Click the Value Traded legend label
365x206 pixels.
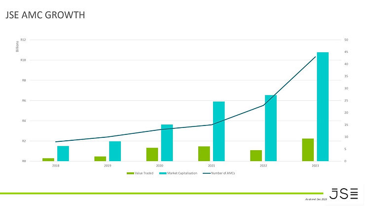pyautogui.click(x=144, y=173)
